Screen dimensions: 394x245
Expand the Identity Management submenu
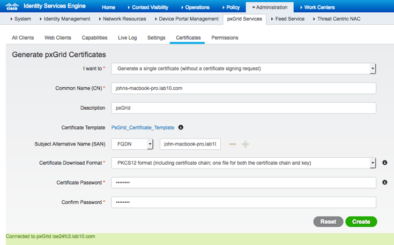click(x=65, y=19)
